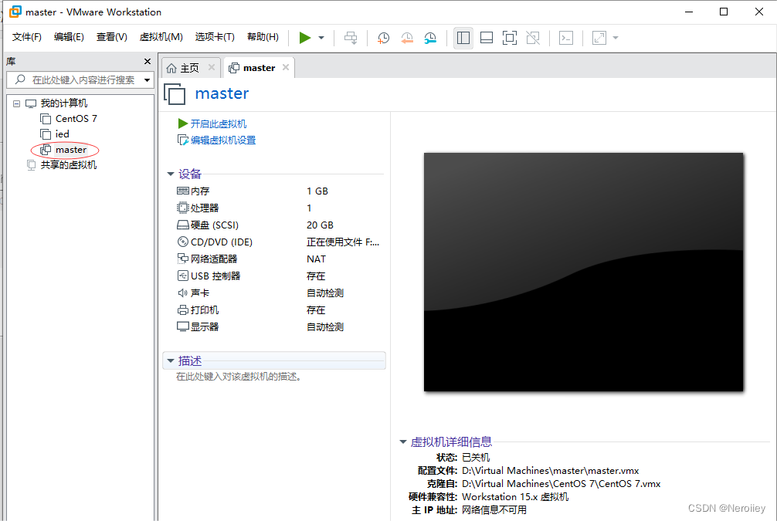777x521 pixels.
Task: Collapse 虚拟机详细信息 section
Action: click(x=403, y=441)
